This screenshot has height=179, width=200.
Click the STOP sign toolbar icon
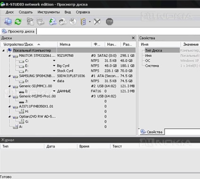(x=109, y=22)
